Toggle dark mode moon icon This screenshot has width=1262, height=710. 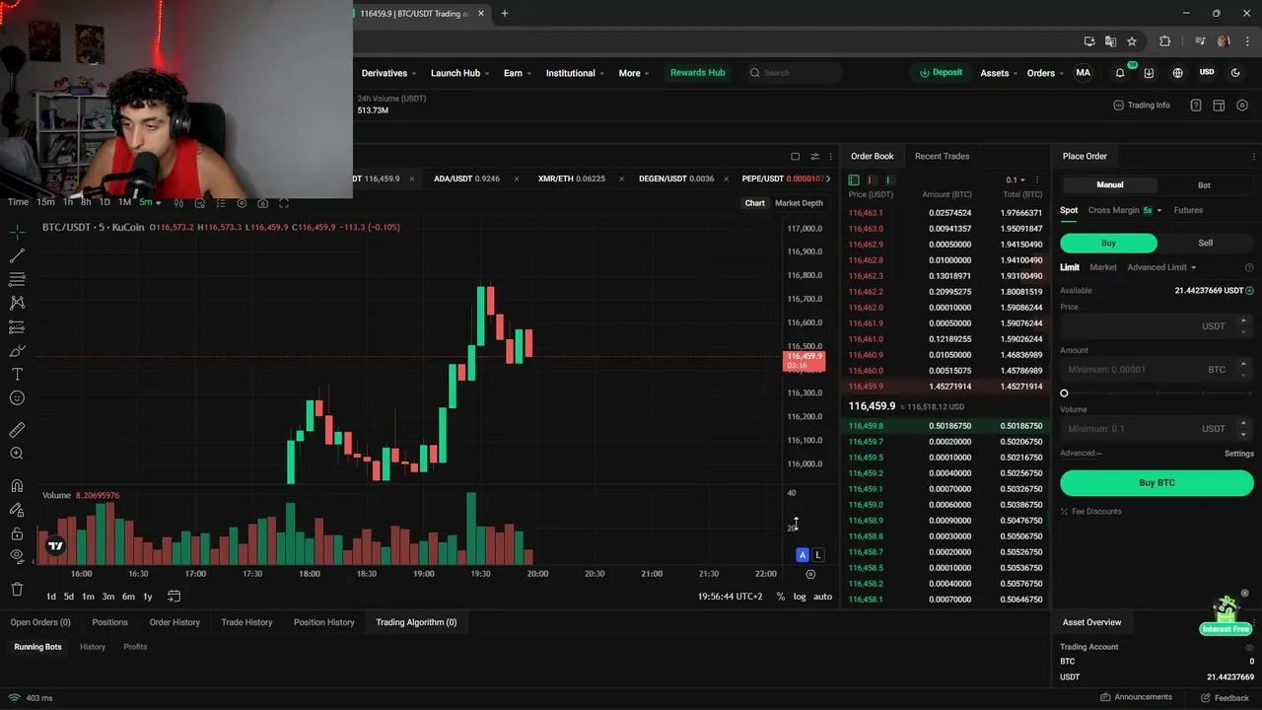click(x=1235, y=73)
